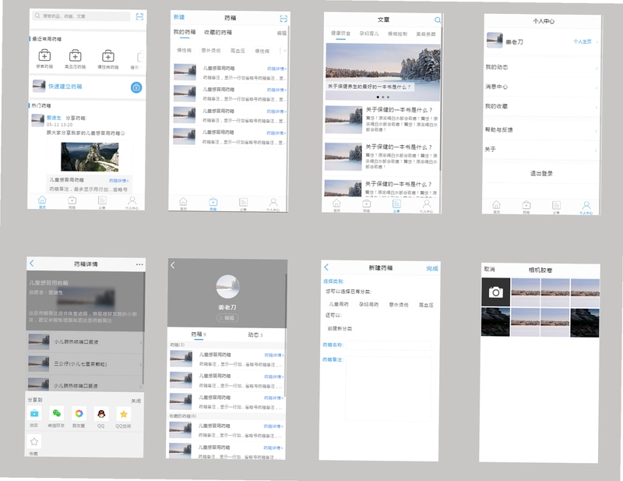This screenshot has height=481, width=623.
Task: Tap second carousel dot on article banner
Action: tap(382, 97)
